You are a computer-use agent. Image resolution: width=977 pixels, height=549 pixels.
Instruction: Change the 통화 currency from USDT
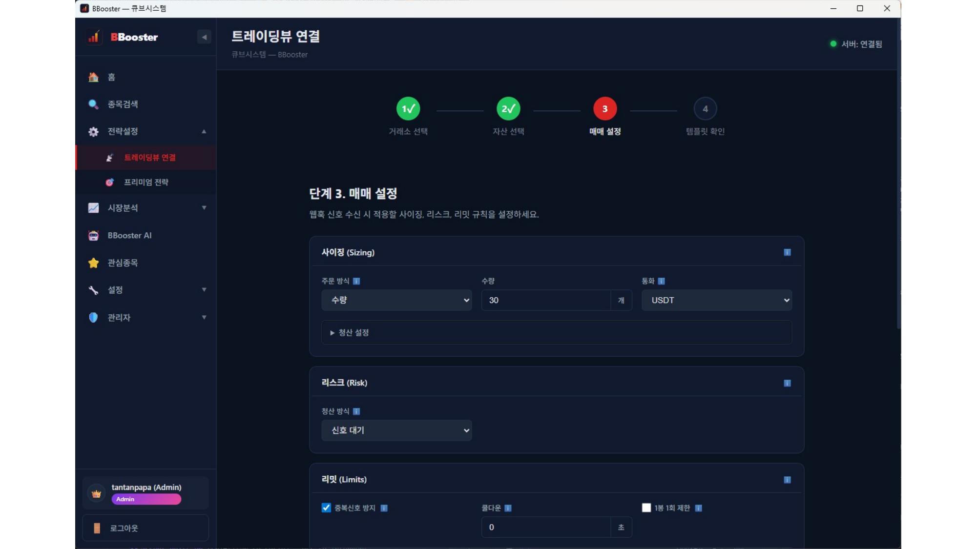[716, 300]
